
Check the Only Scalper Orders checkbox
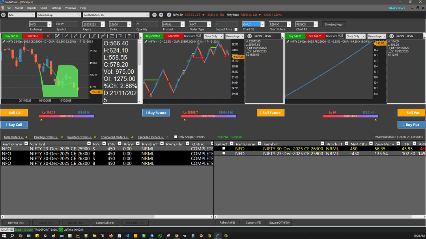(x=176, y=137)
